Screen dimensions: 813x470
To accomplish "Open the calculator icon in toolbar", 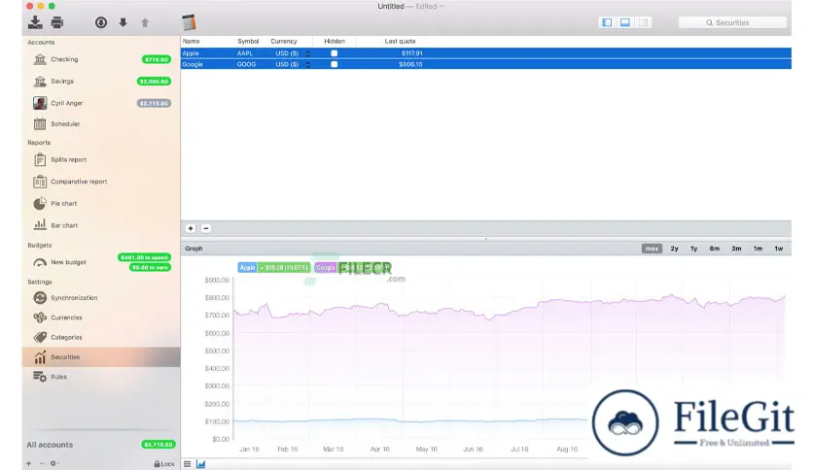I will [189, 22].
